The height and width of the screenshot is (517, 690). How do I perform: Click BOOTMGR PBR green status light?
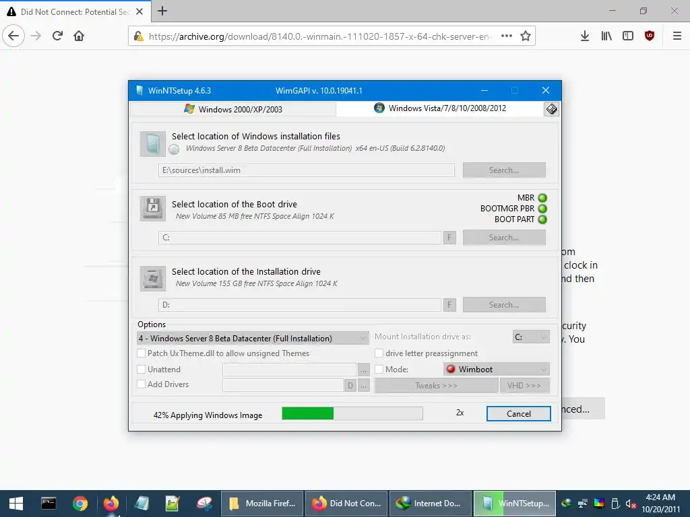(x=542, y=209)
